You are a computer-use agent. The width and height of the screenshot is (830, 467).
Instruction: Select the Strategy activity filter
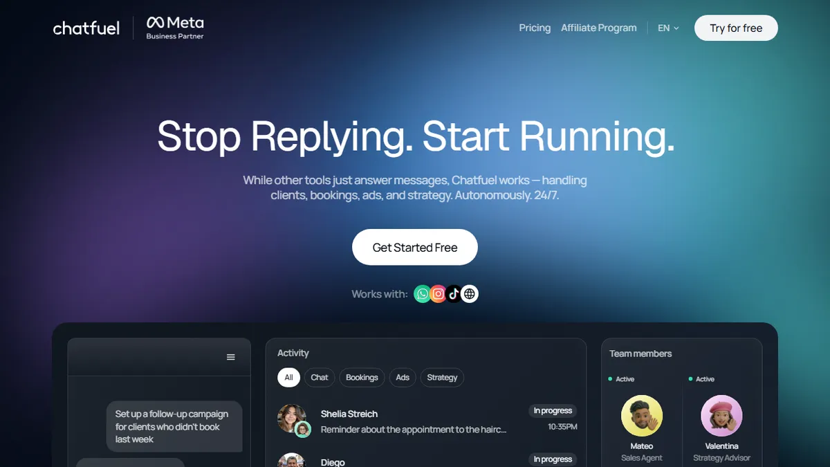pos(442,377)
